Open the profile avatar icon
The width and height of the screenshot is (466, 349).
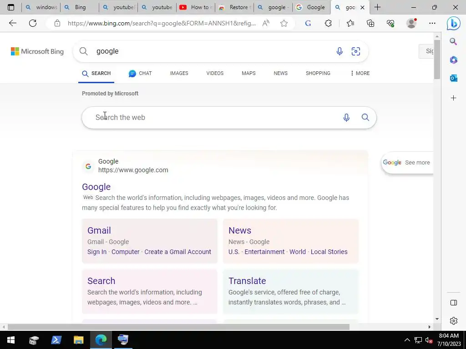411,23
